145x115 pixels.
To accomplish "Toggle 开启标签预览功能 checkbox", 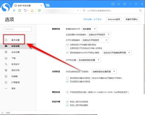I will point(67,92).
